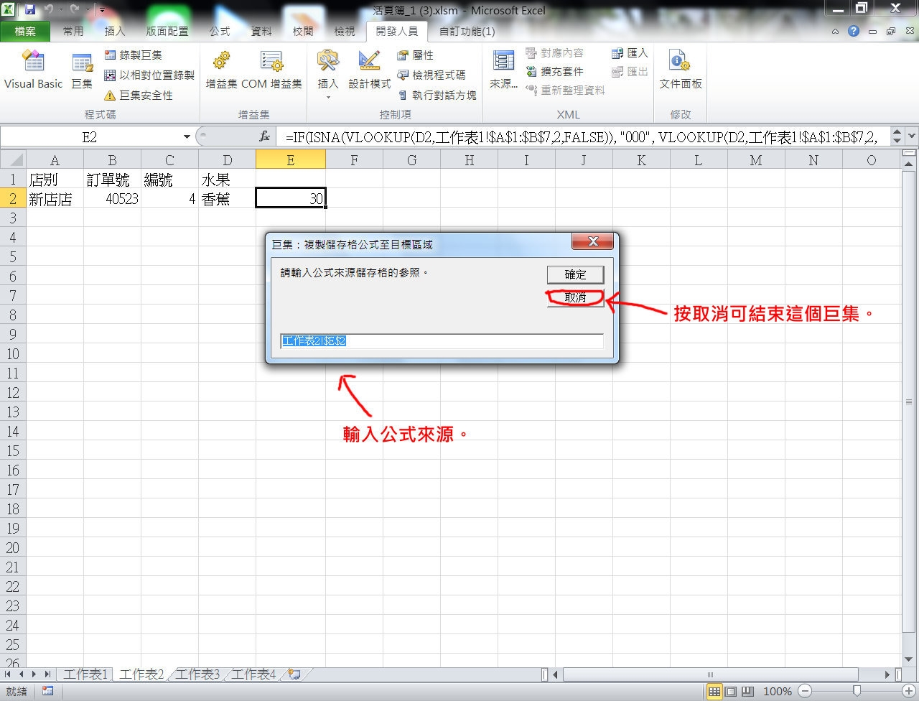
Task: Open 屬性 properties for controls
Action: [x=415, y=55]
